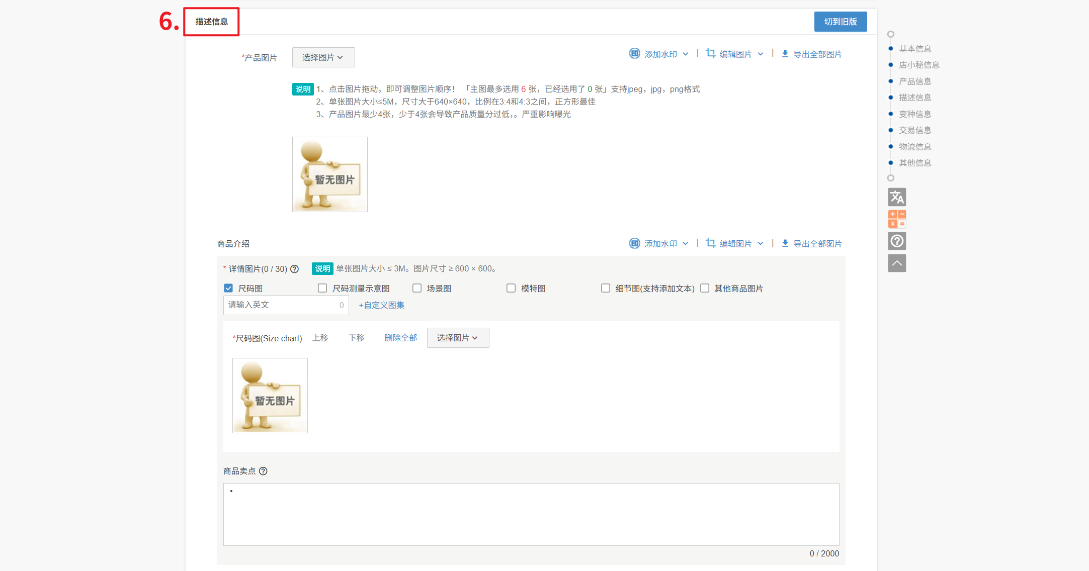Go to 物流信息 section in side nav

(x=914, y=147)
